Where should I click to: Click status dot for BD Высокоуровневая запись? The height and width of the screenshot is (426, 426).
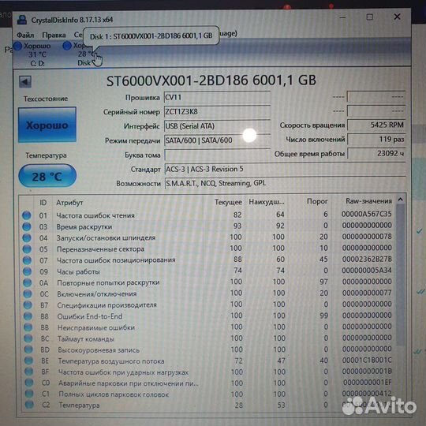tap(28, 350)
